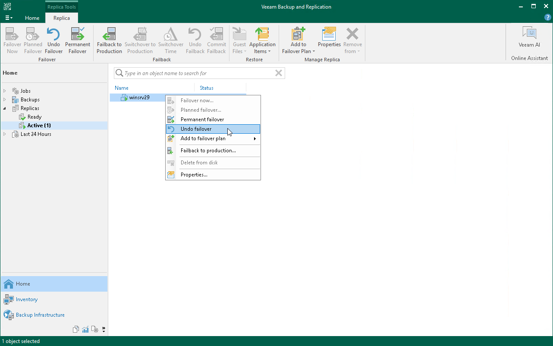Click the Undo Failback ribbon button
The image size is (553, 346).
tap(195, 41)
